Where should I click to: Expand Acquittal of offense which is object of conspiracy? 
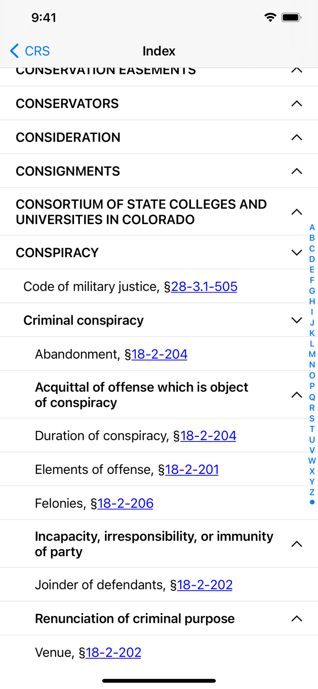[x=296, y=394]
